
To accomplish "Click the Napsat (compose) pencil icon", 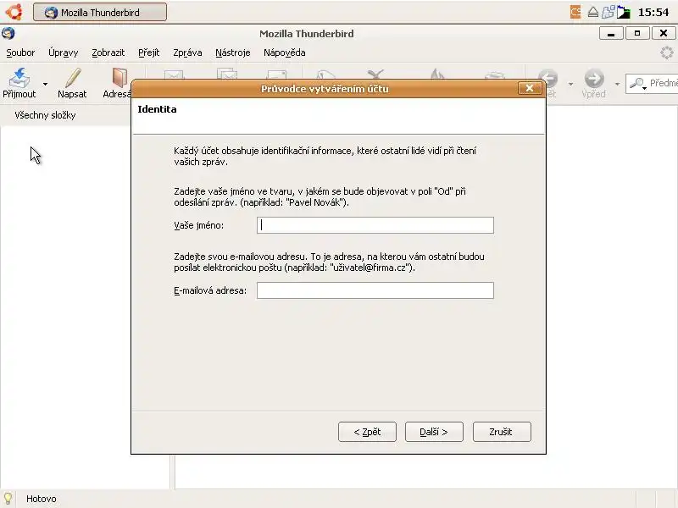I will click(x=72, y=78).
